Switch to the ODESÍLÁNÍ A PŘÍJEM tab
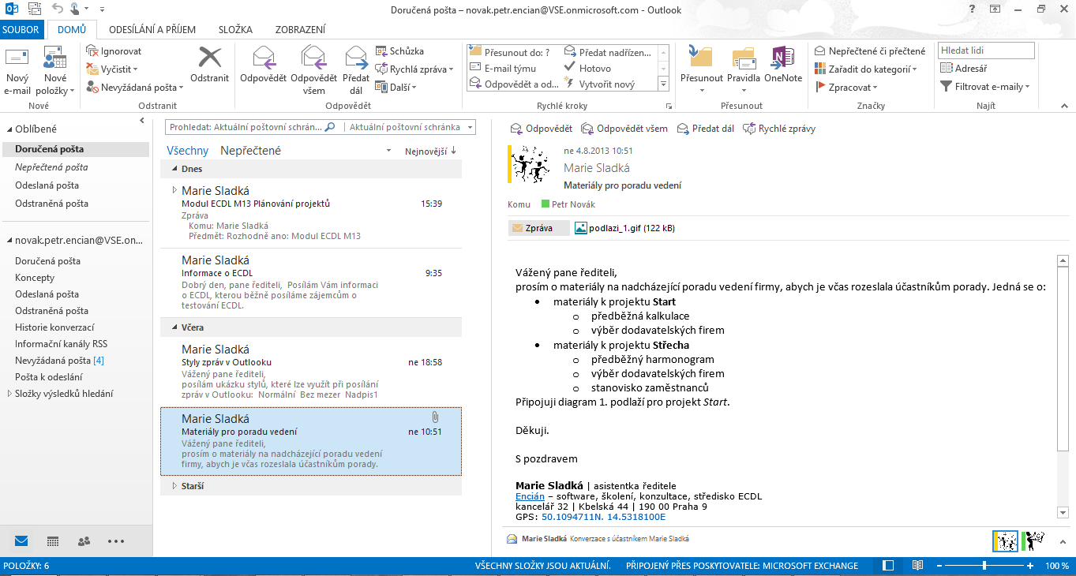Viewport: 1076px width, 576px height. click(x=153, y=30)
